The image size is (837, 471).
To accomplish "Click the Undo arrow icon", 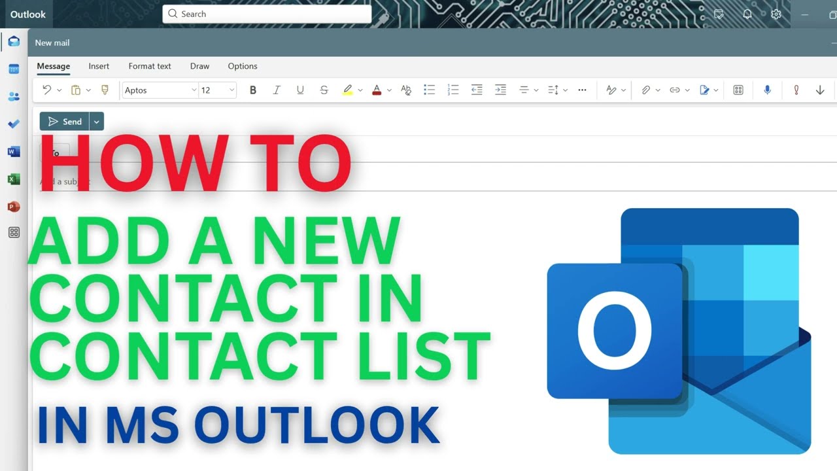I will [x=46, y=90].
